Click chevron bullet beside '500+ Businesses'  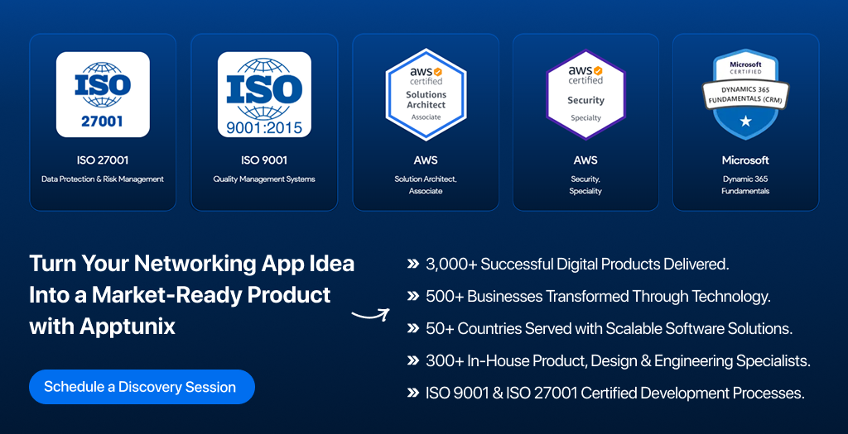[x=413, y=296]
